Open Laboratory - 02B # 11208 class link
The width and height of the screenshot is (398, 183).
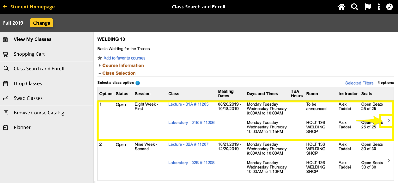tap(191, 163)
